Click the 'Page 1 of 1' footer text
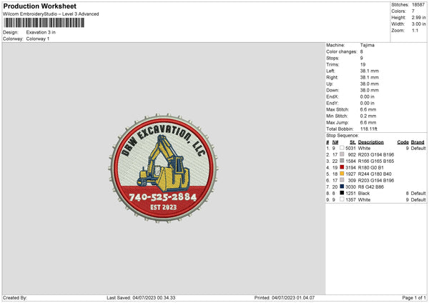The image size is (429, 303). coord(414,298)
